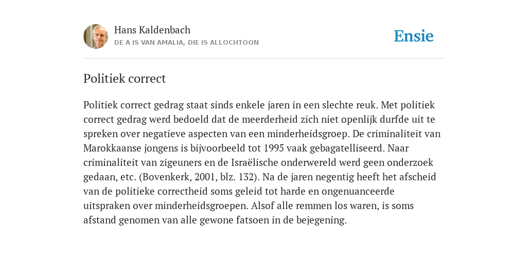Click the citation '(Bovenkerk, 2001, blz. 132)'
Screen dimensions: 527x263
tap(197, 177)
